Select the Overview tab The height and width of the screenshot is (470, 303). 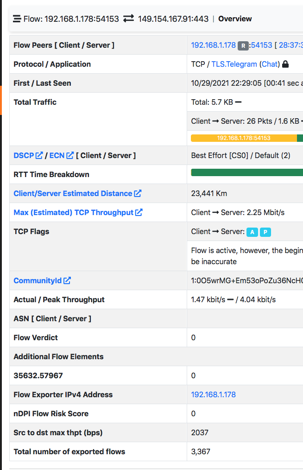tap(235, 19)
